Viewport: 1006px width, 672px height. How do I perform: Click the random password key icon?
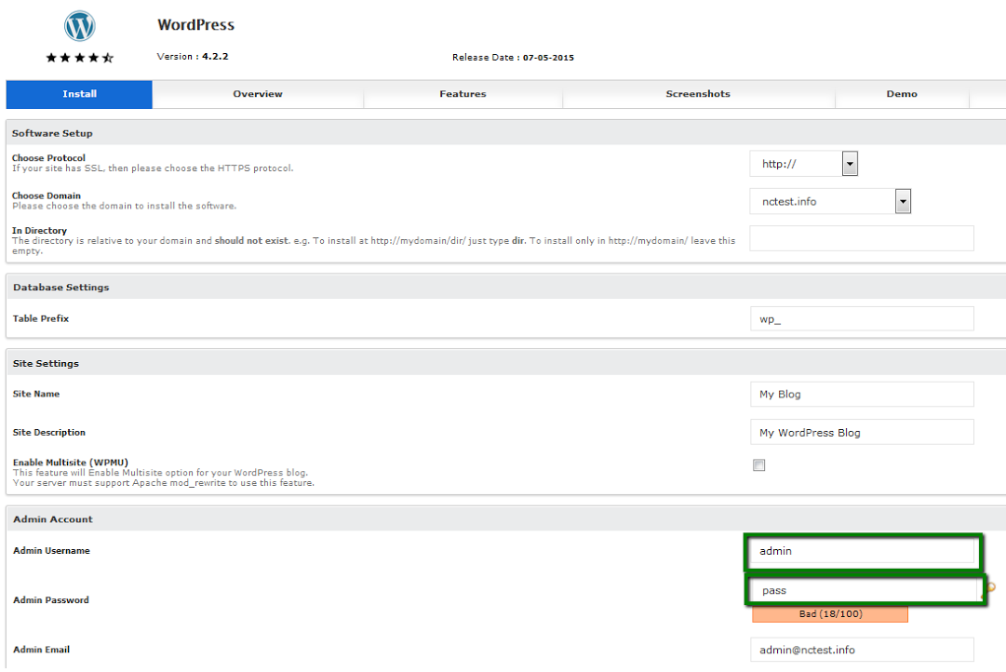click(990, 588)
